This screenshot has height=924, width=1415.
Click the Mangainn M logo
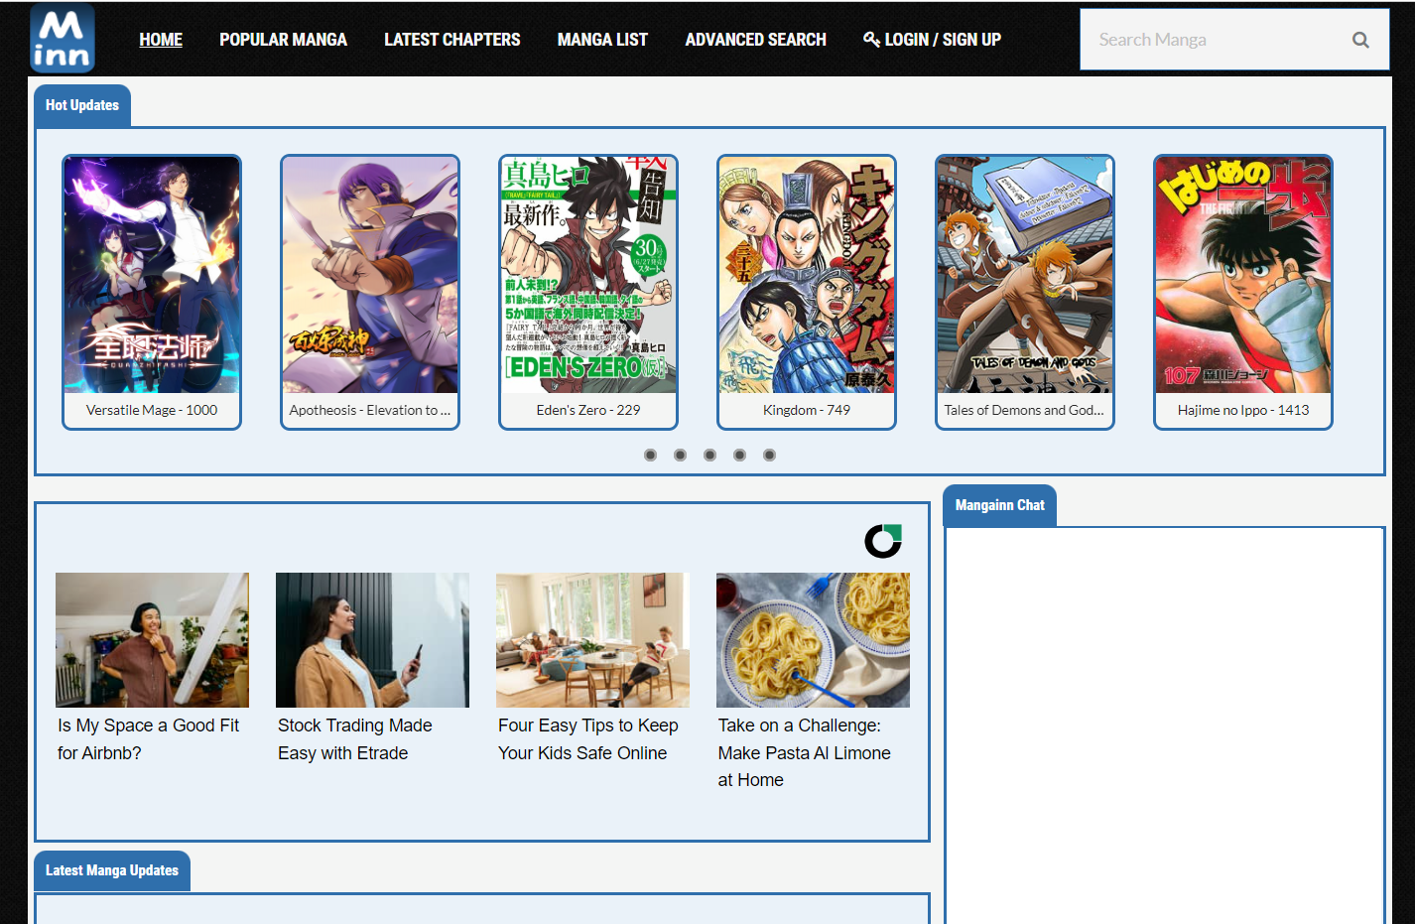(x=63, y=38)
